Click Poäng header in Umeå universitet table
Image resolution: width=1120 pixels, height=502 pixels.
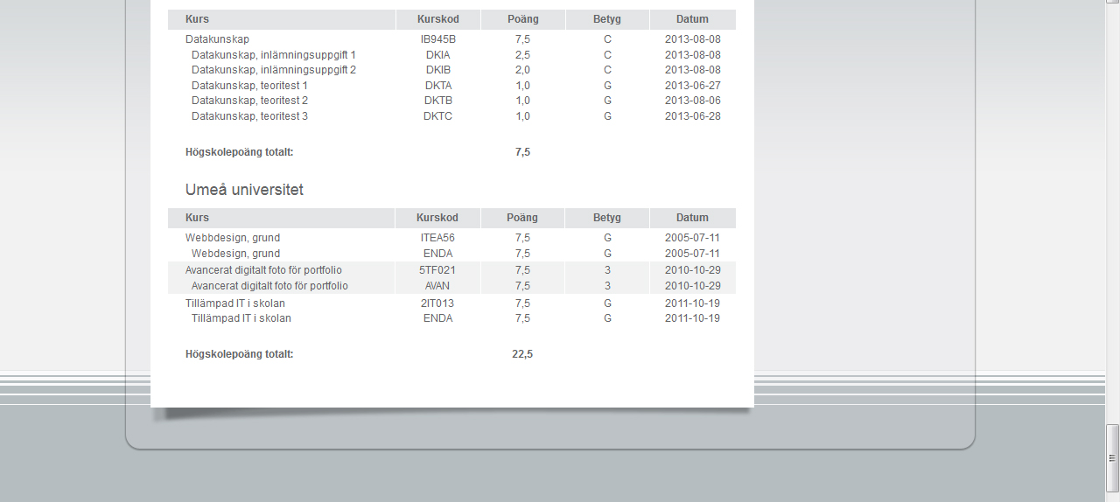[x=522, y=218]
